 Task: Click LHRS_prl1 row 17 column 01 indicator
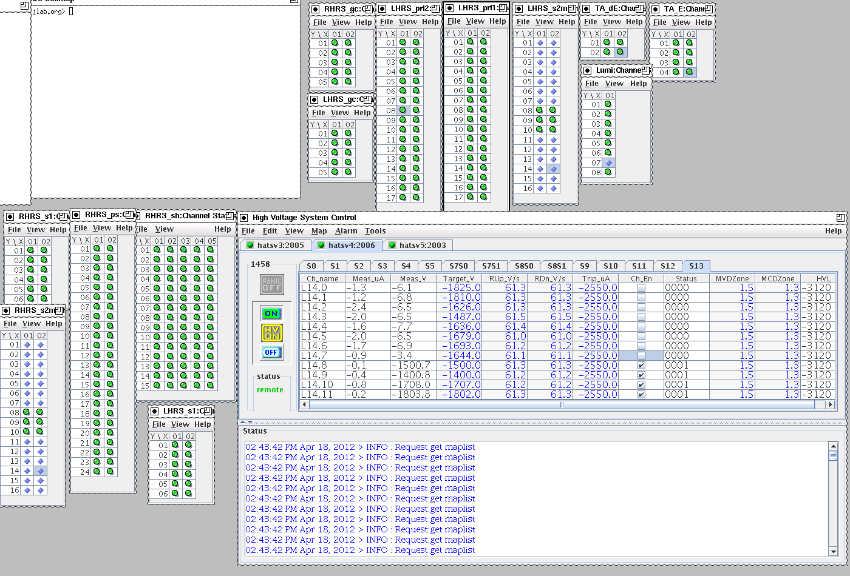coord(471,197)
